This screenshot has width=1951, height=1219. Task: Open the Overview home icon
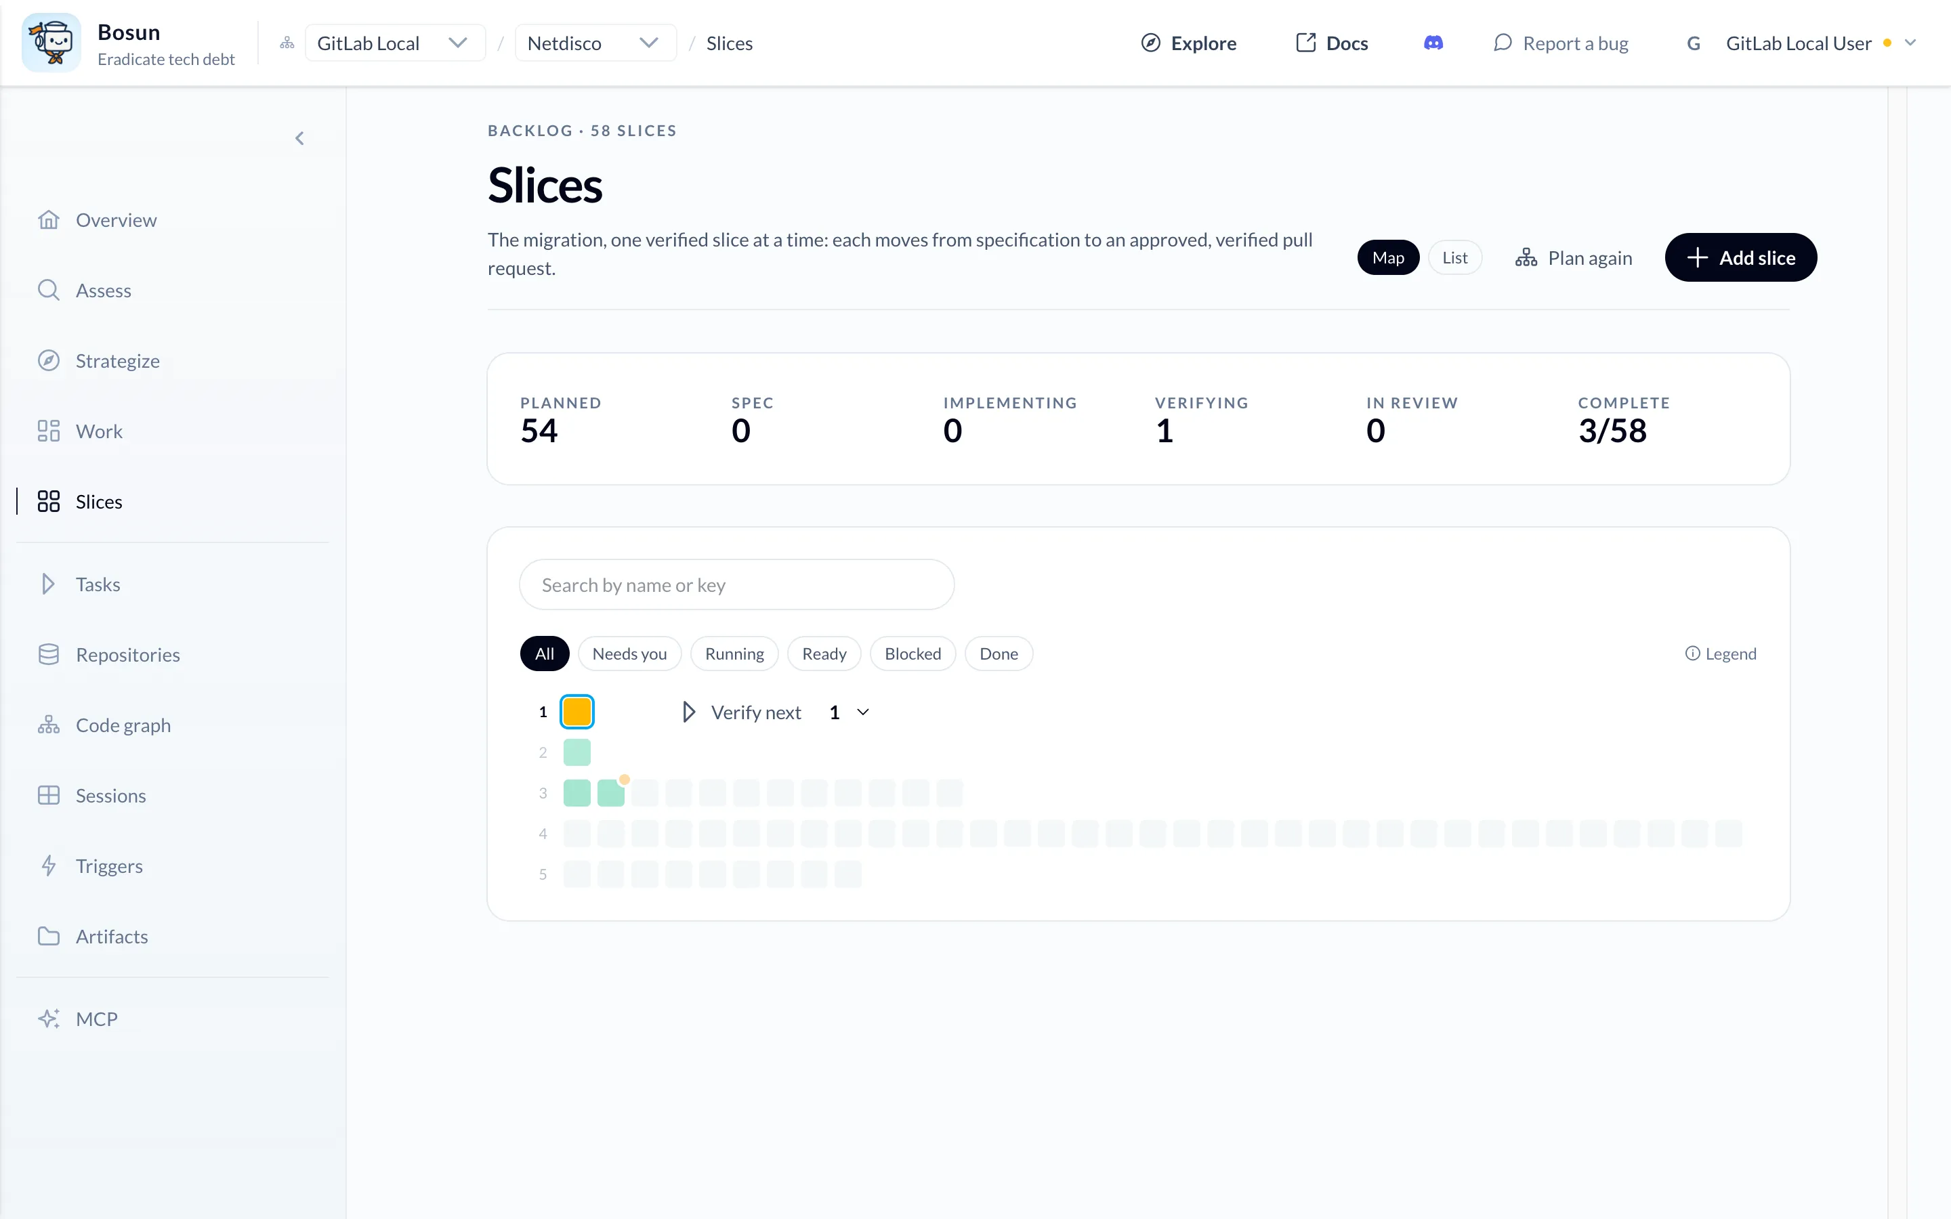[48, 220]
